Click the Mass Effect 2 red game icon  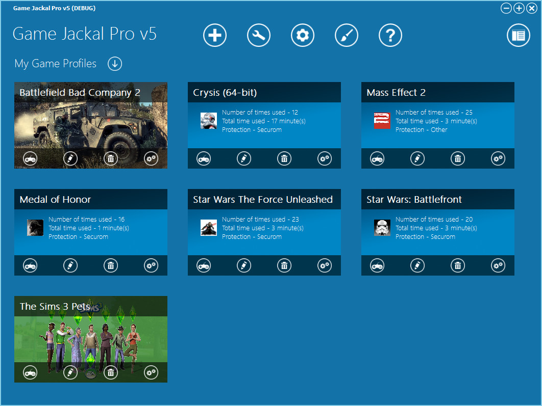pos(382,121)
